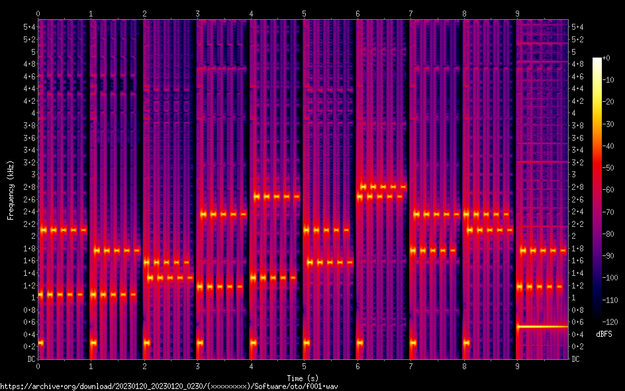625x391 pixels.
Task: Click the DC label on the left frequency axis
Action: (29, 359)
